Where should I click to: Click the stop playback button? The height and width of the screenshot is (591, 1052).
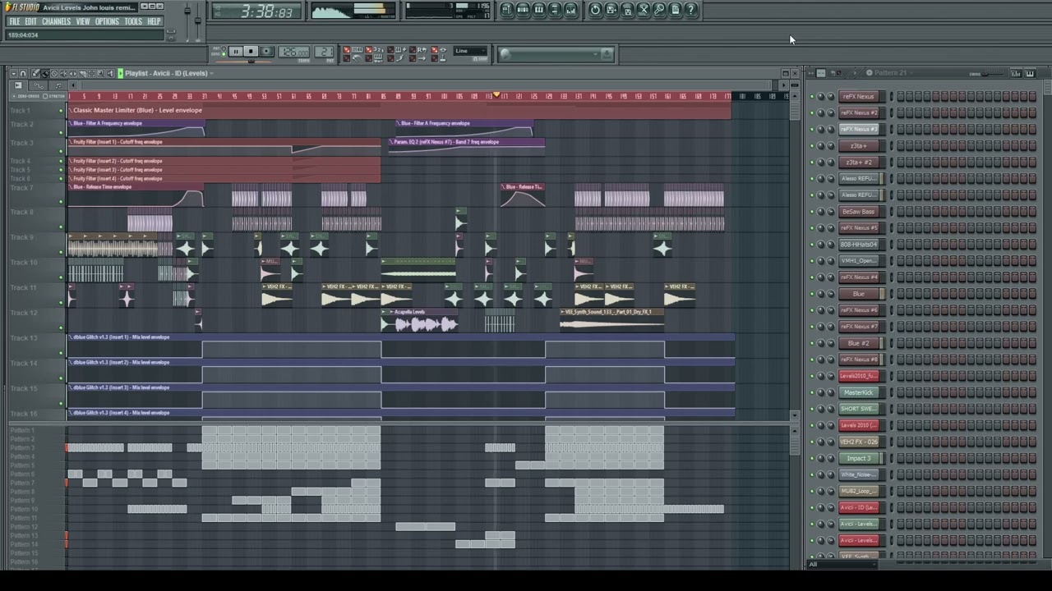pyautogui.click(x=251, y=52)
